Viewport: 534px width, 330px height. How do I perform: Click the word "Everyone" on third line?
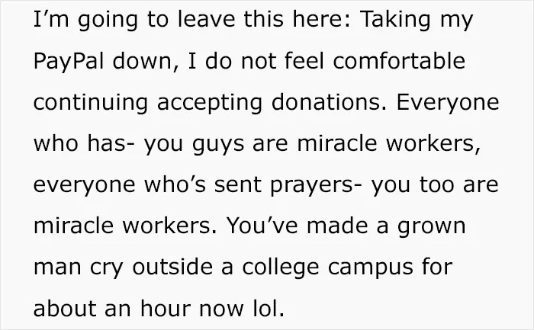click(x=448, y=104)
